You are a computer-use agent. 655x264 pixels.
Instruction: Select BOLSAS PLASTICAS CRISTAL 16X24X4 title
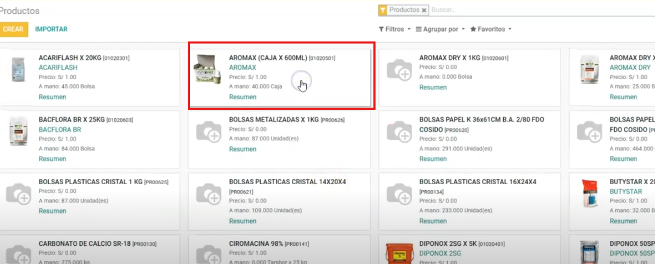[x=478, y=182]
